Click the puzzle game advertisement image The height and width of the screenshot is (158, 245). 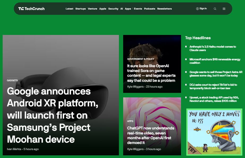[214, 132]
